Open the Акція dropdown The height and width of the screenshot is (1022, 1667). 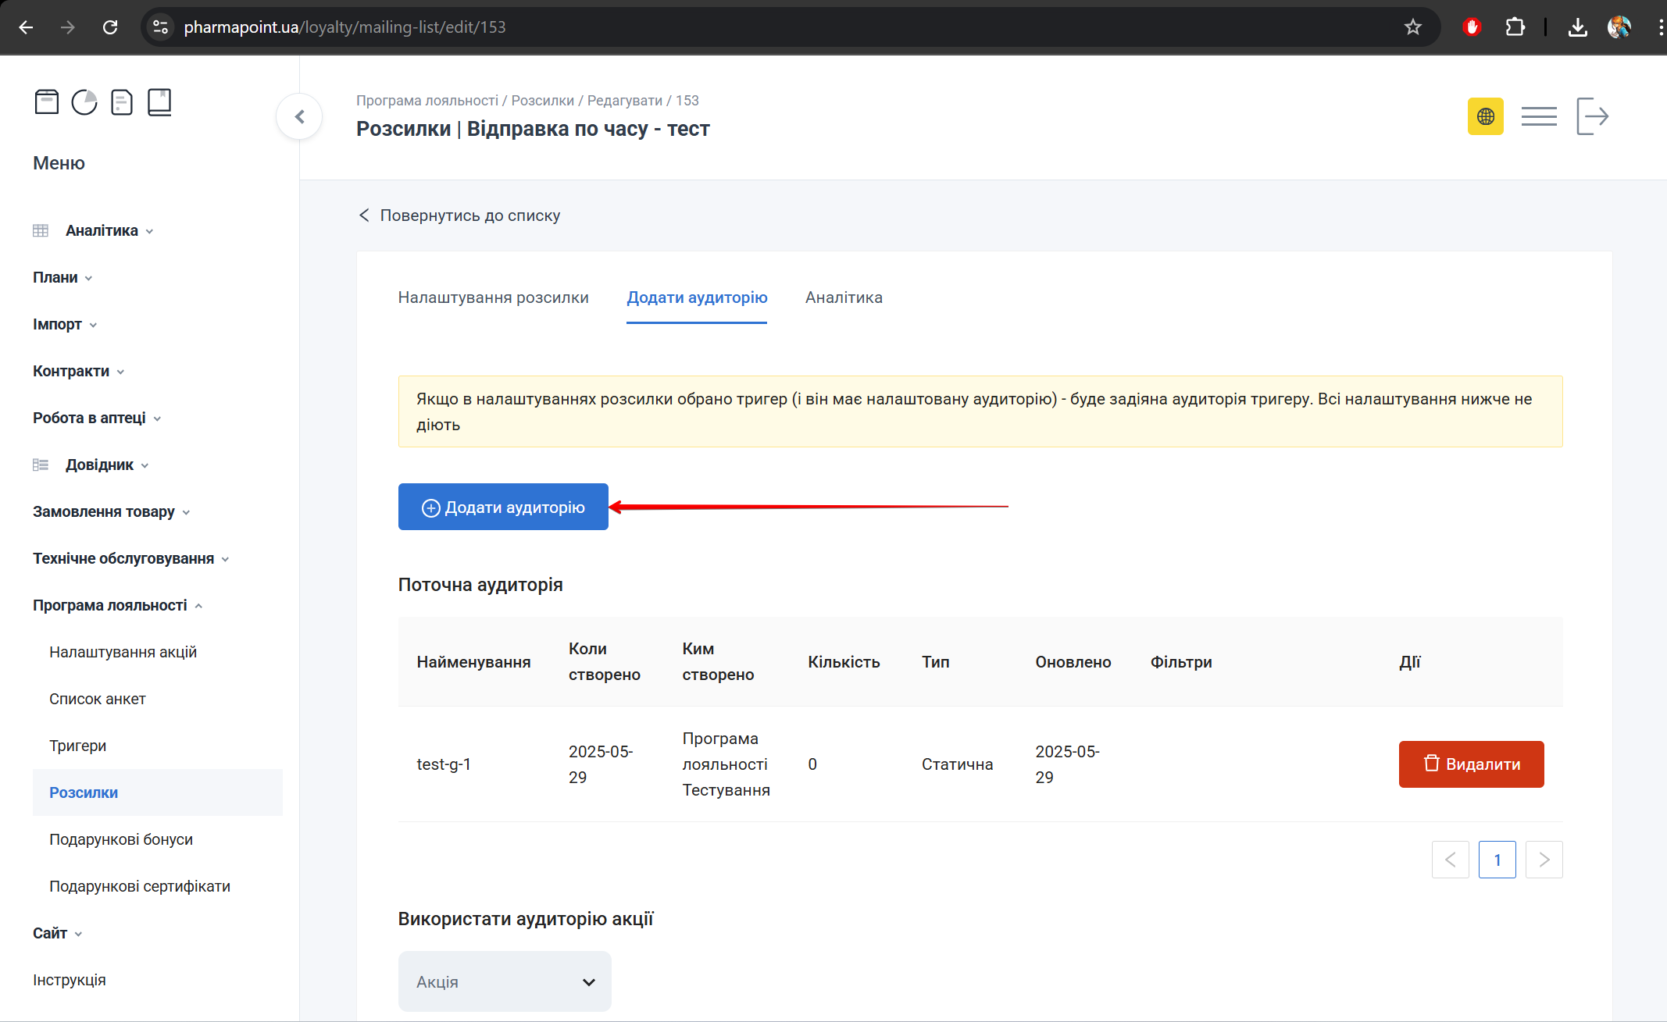pyautogui.click(x=505, y=981)
